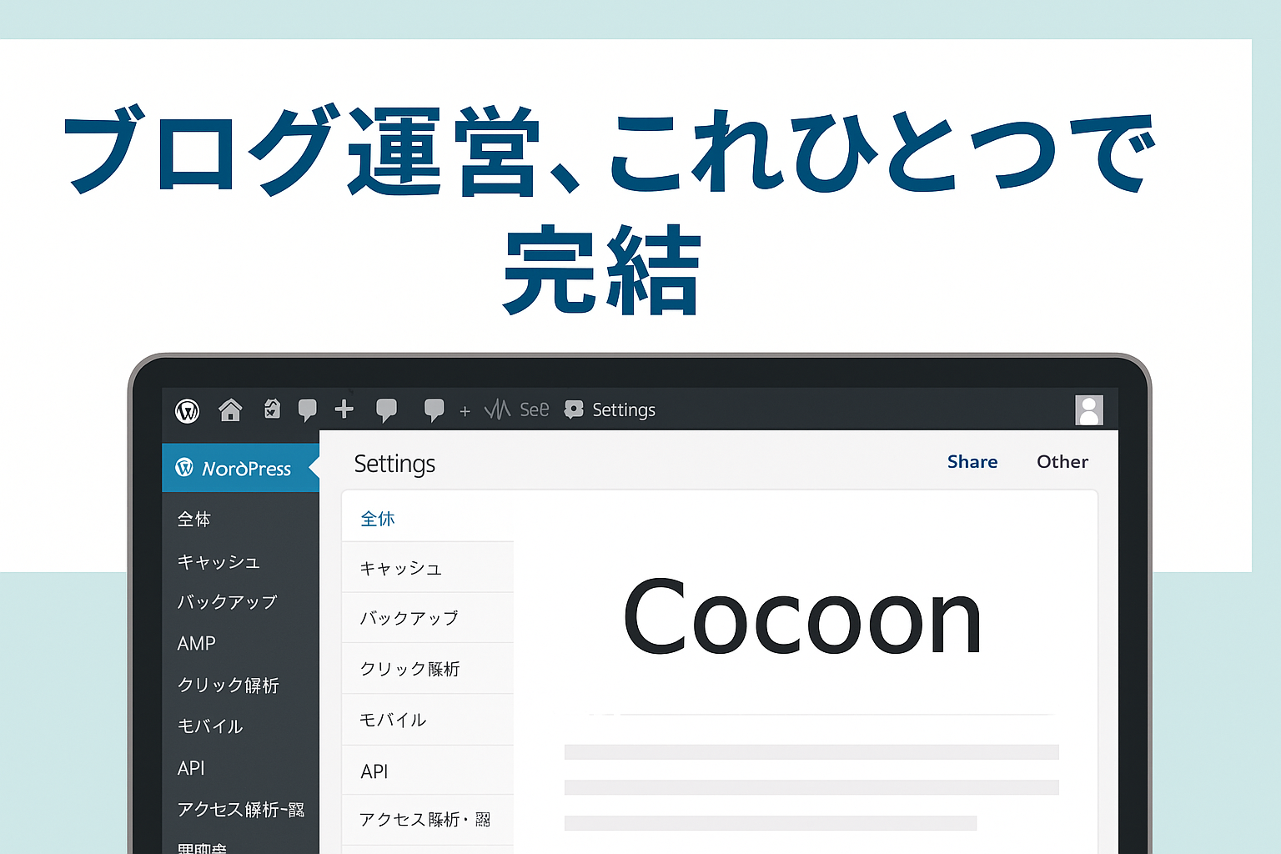Click the Settings badge icon in admin bar
The image size is (1281, 854).
click(574, 409)
